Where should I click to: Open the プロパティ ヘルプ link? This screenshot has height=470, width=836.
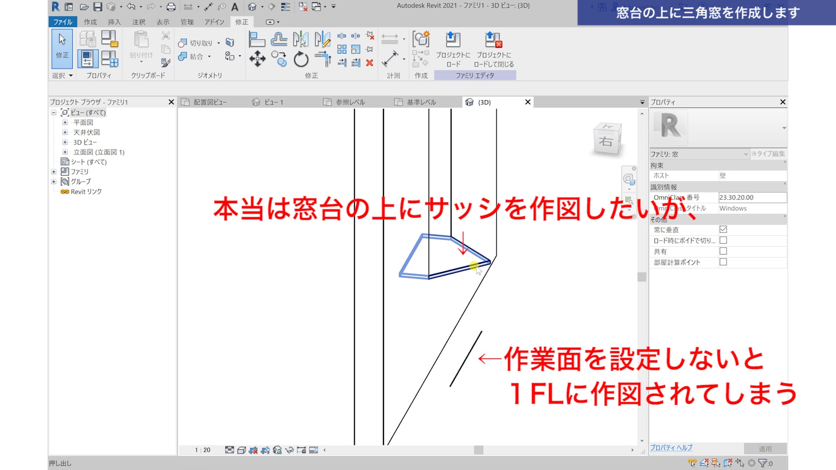(671, 447)
